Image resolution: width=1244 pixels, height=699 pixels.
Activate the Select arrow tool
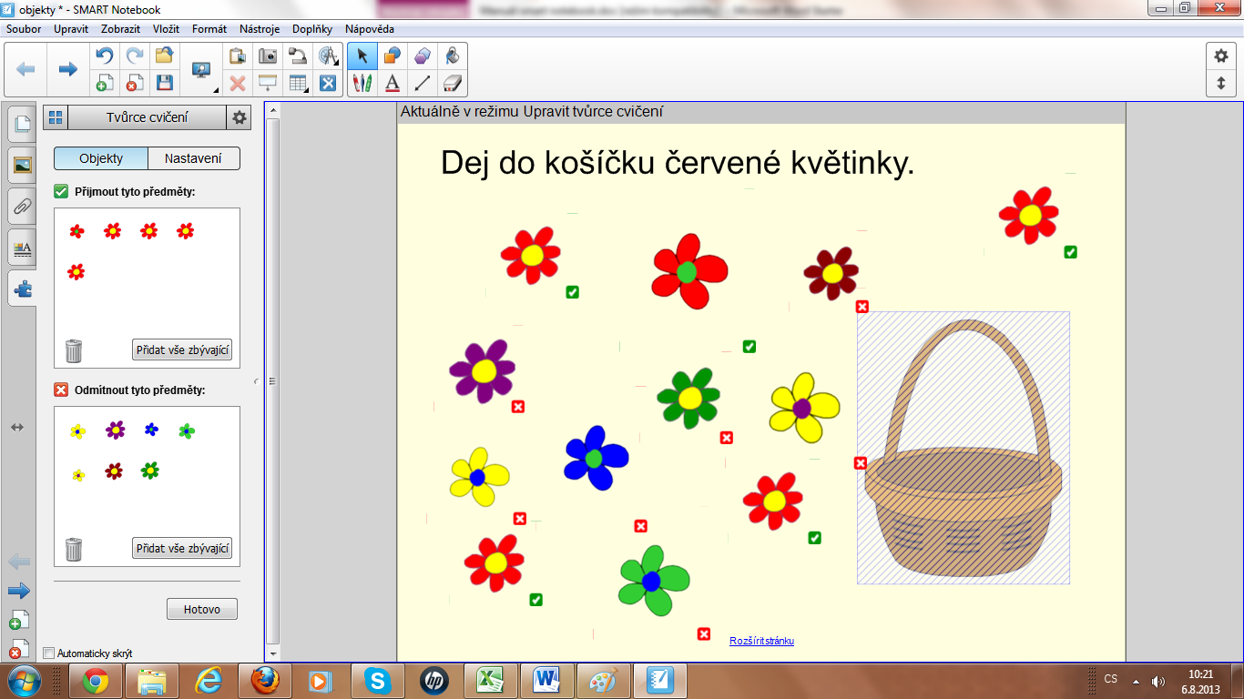click(x=362, y=56)
